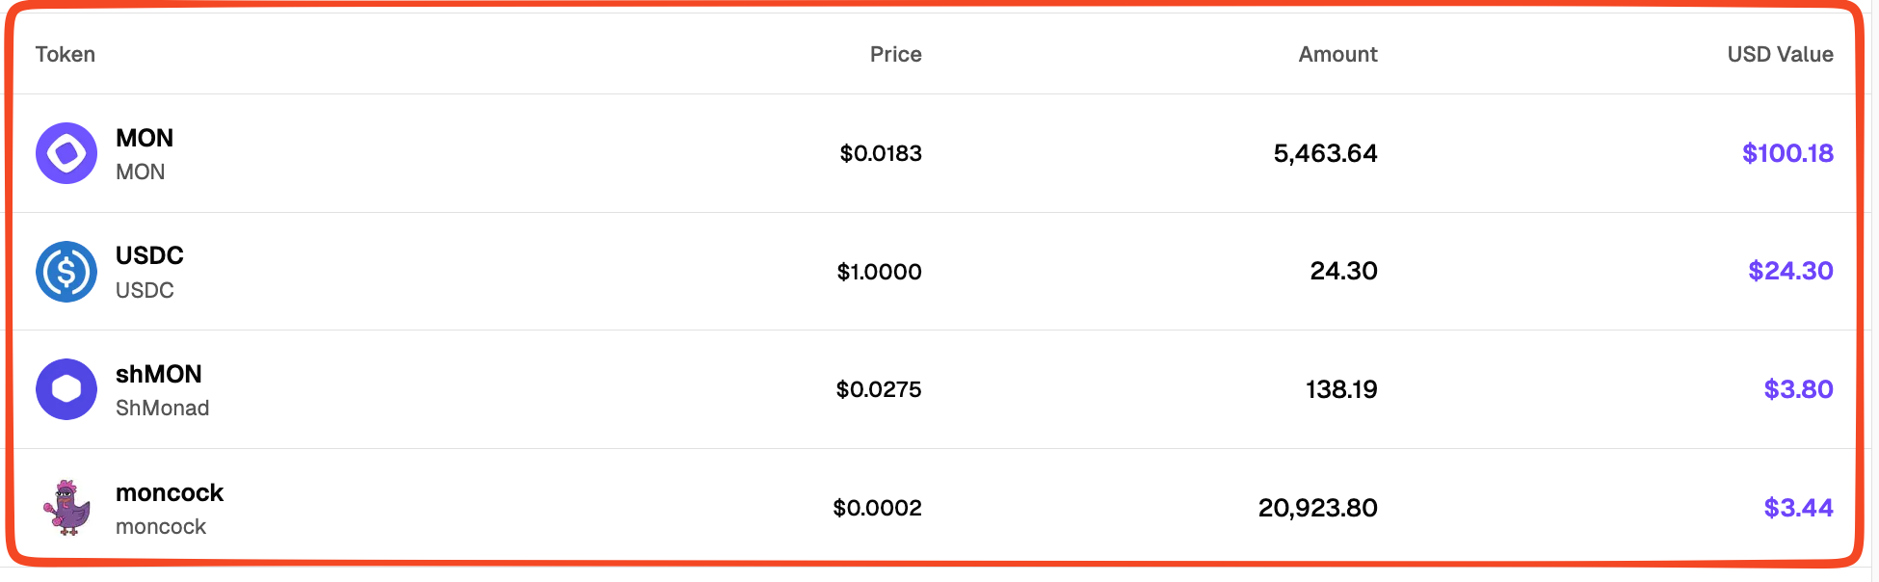This screenshot has height=582, width=1879.
Task: Click the $24.30 USDC value link
Action: pyautogui.click(x=1790, y=271)
